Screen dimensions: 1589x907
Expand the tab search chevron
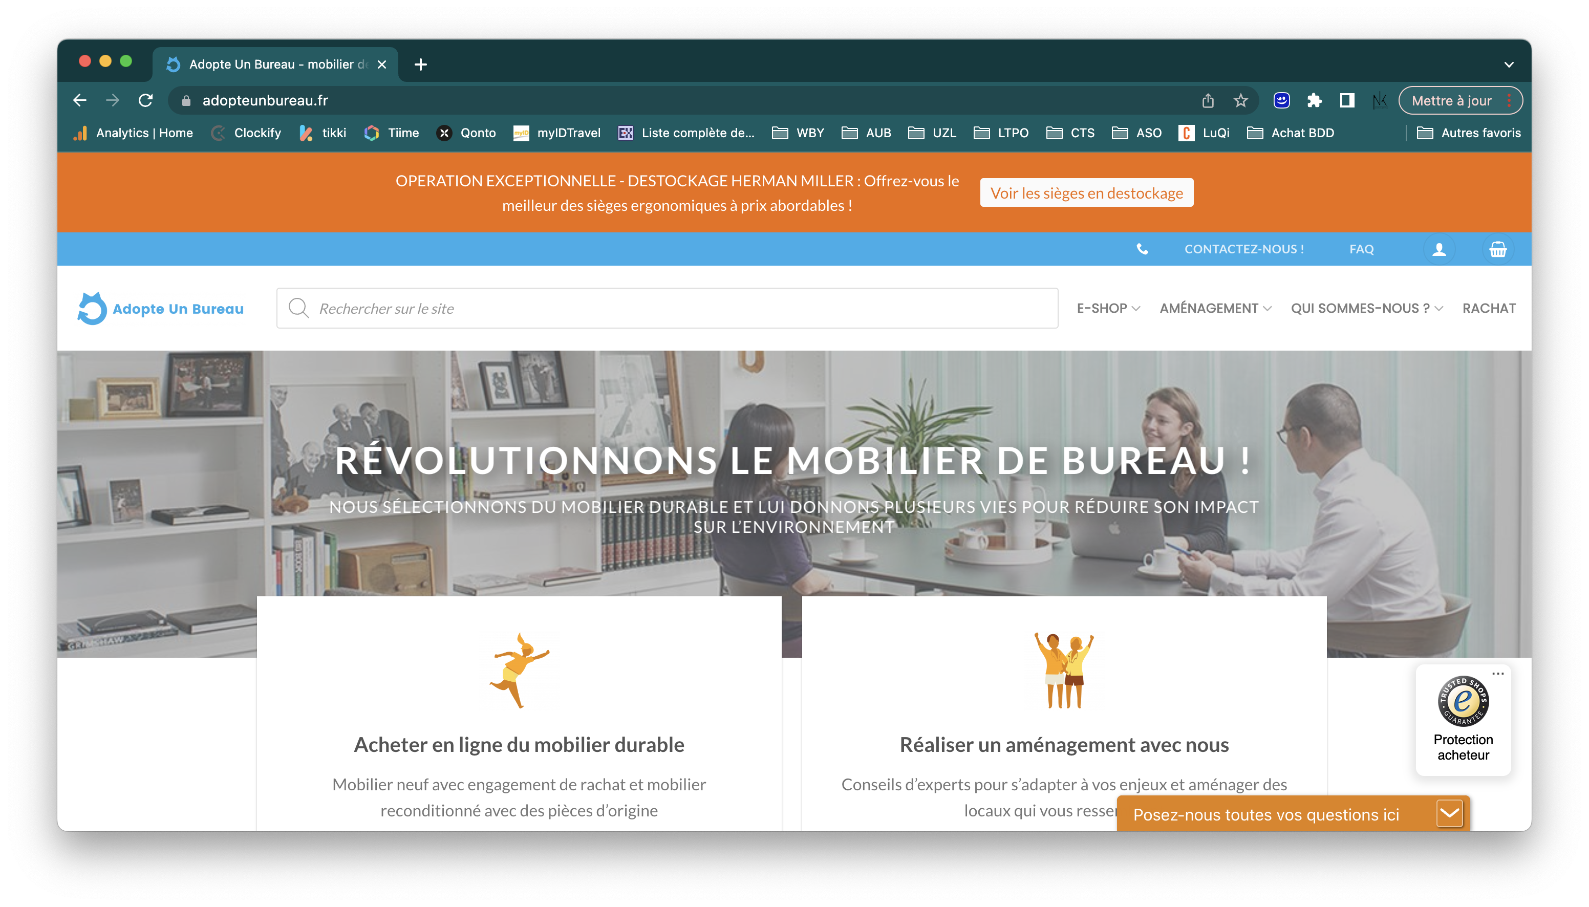click(x=1508, y=64)
